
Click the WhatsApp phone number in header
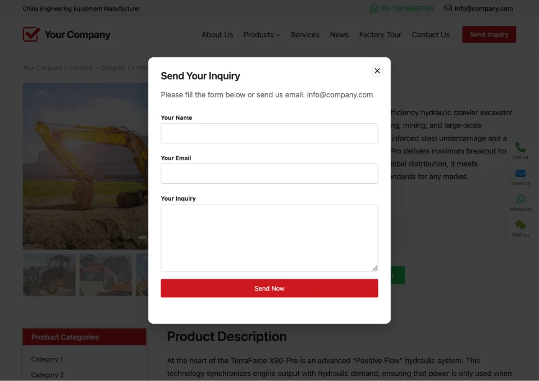coord(407,8)
